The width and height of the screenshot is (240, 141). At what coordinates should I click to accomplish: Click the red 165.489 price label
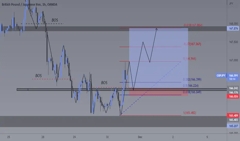[233, 115]
